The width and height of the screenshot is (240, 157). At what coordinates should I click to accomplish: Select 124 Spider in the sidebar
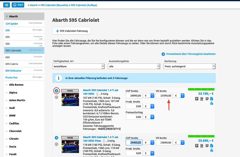click(12, 24)
